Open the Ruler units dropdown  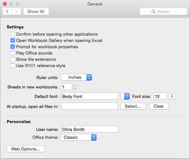coord(77,77)
